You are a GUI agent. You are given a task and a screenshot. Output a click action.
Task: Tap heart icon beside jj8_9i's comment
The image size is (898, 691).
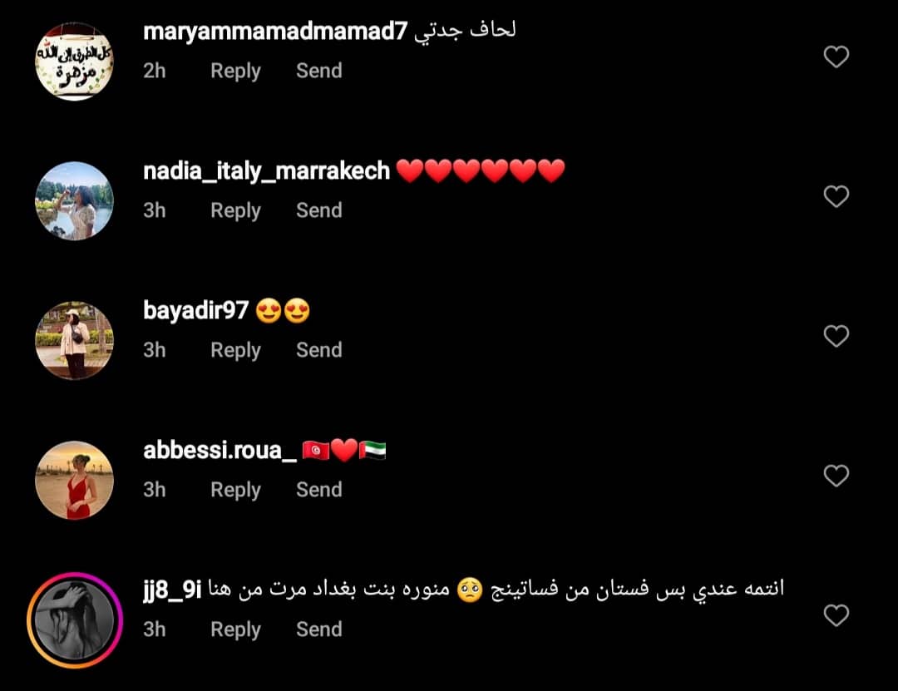[836, 615]
